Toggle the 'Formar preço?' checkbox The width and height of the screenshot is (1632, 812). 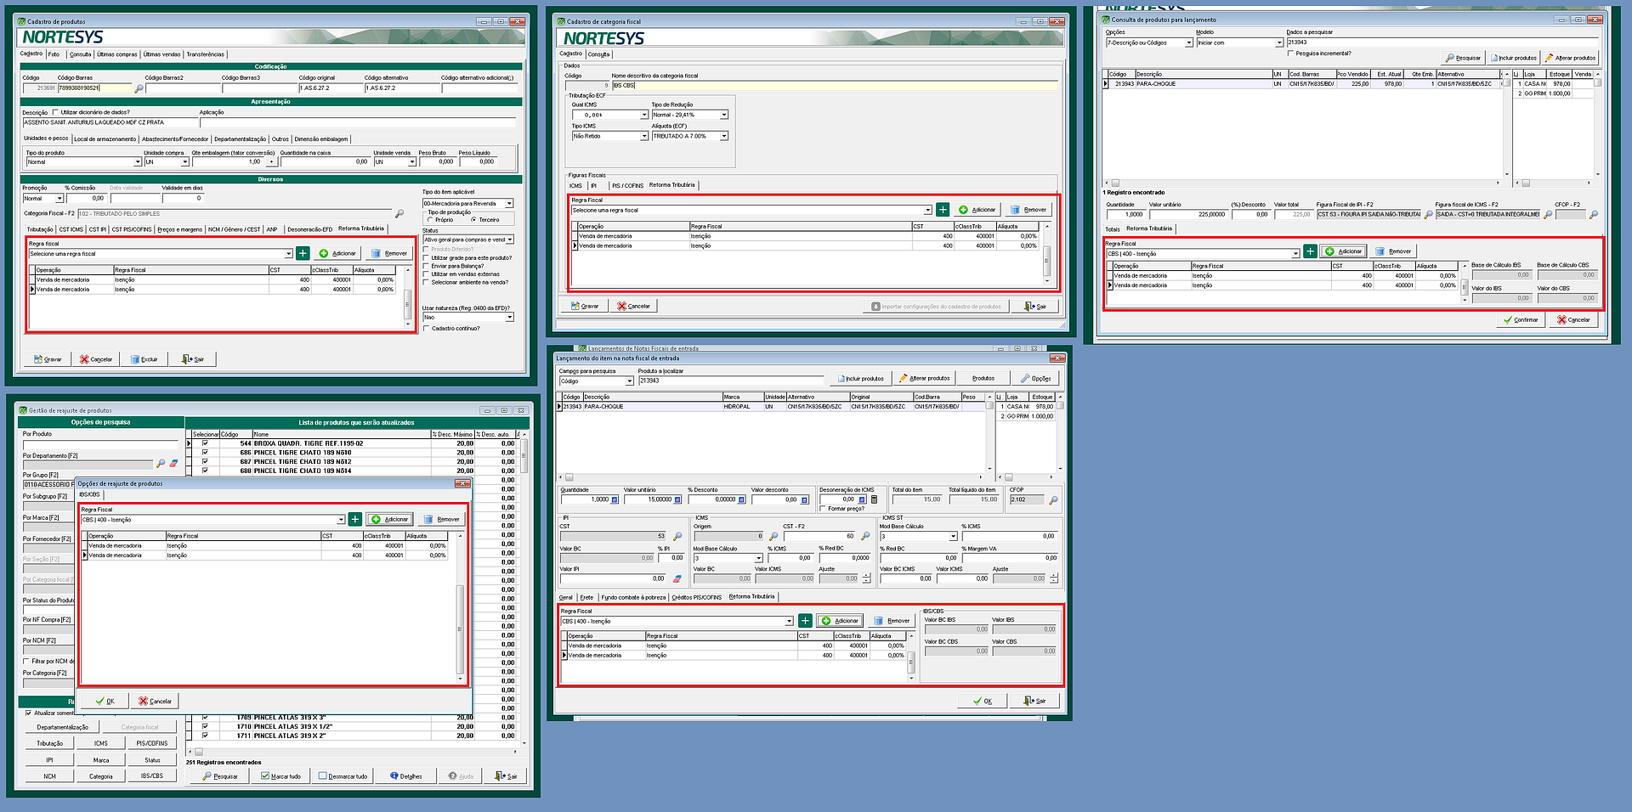click(823, 509)
